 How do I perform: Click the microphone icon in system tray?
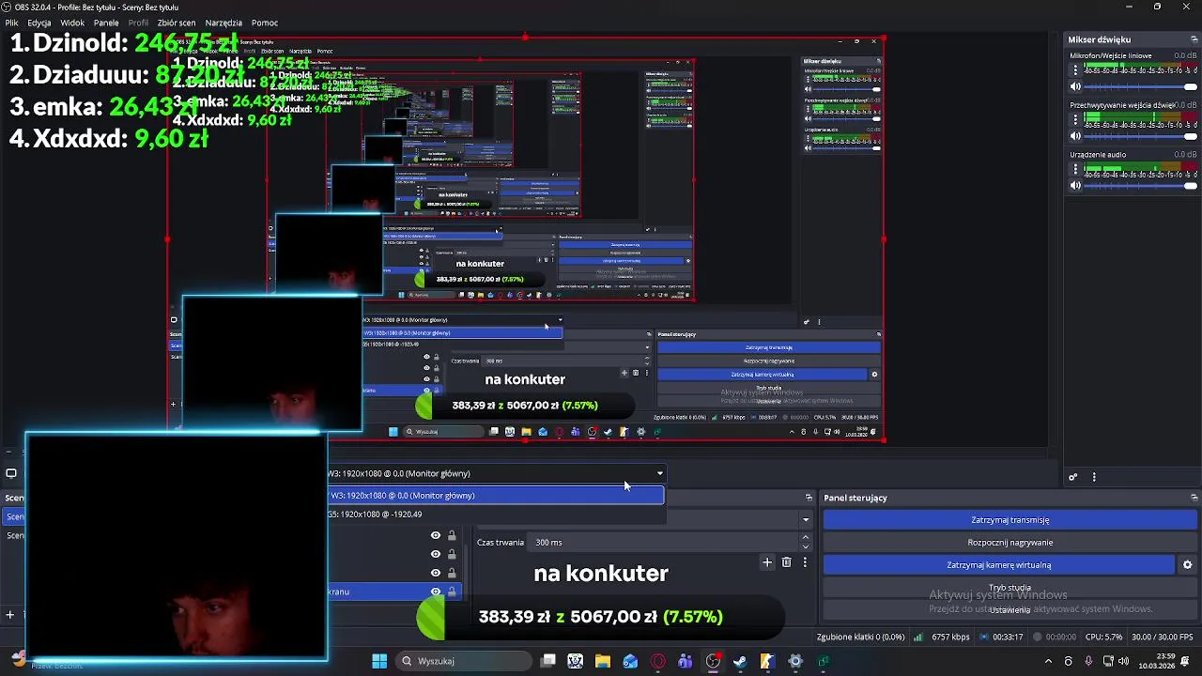(1088, 661)
